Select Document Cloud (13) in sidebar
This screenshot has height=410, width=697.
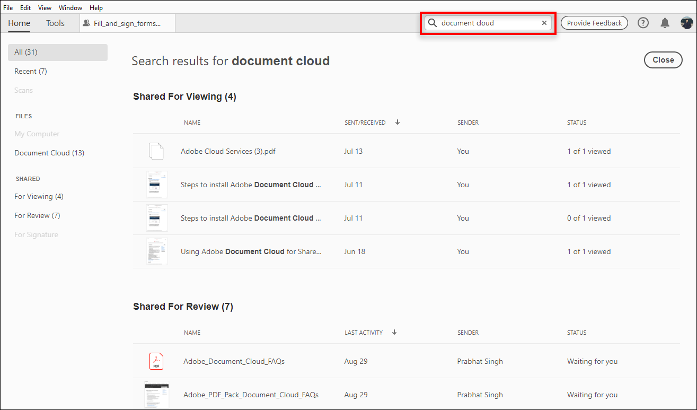tap(49, 153)
